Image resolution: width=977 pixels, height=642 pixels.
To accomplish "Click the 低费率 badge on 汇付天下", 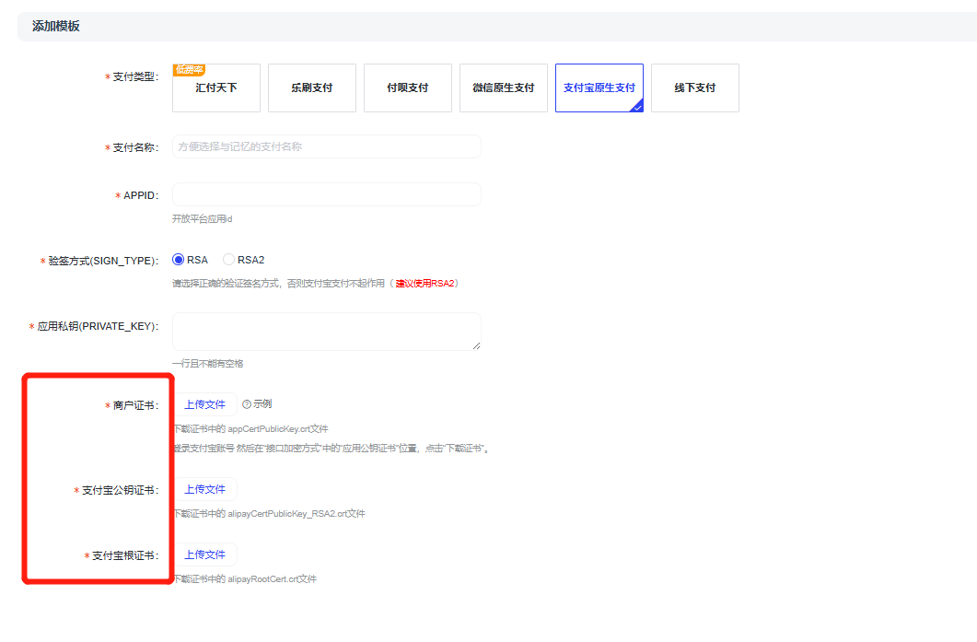I will click(x=189, y=69).
